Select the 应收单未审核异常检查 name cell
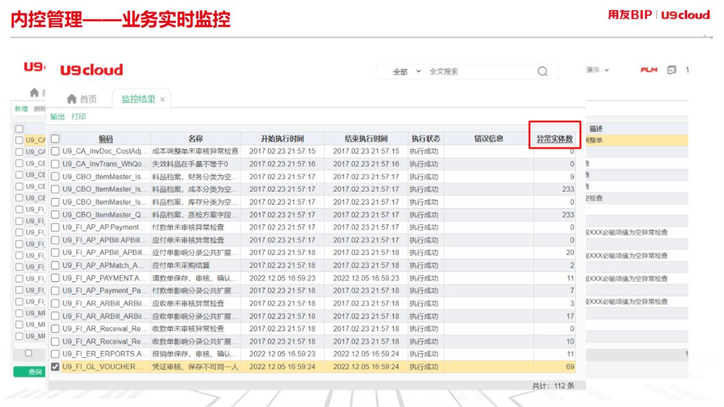The image size is (724, 407). point(188,303)
